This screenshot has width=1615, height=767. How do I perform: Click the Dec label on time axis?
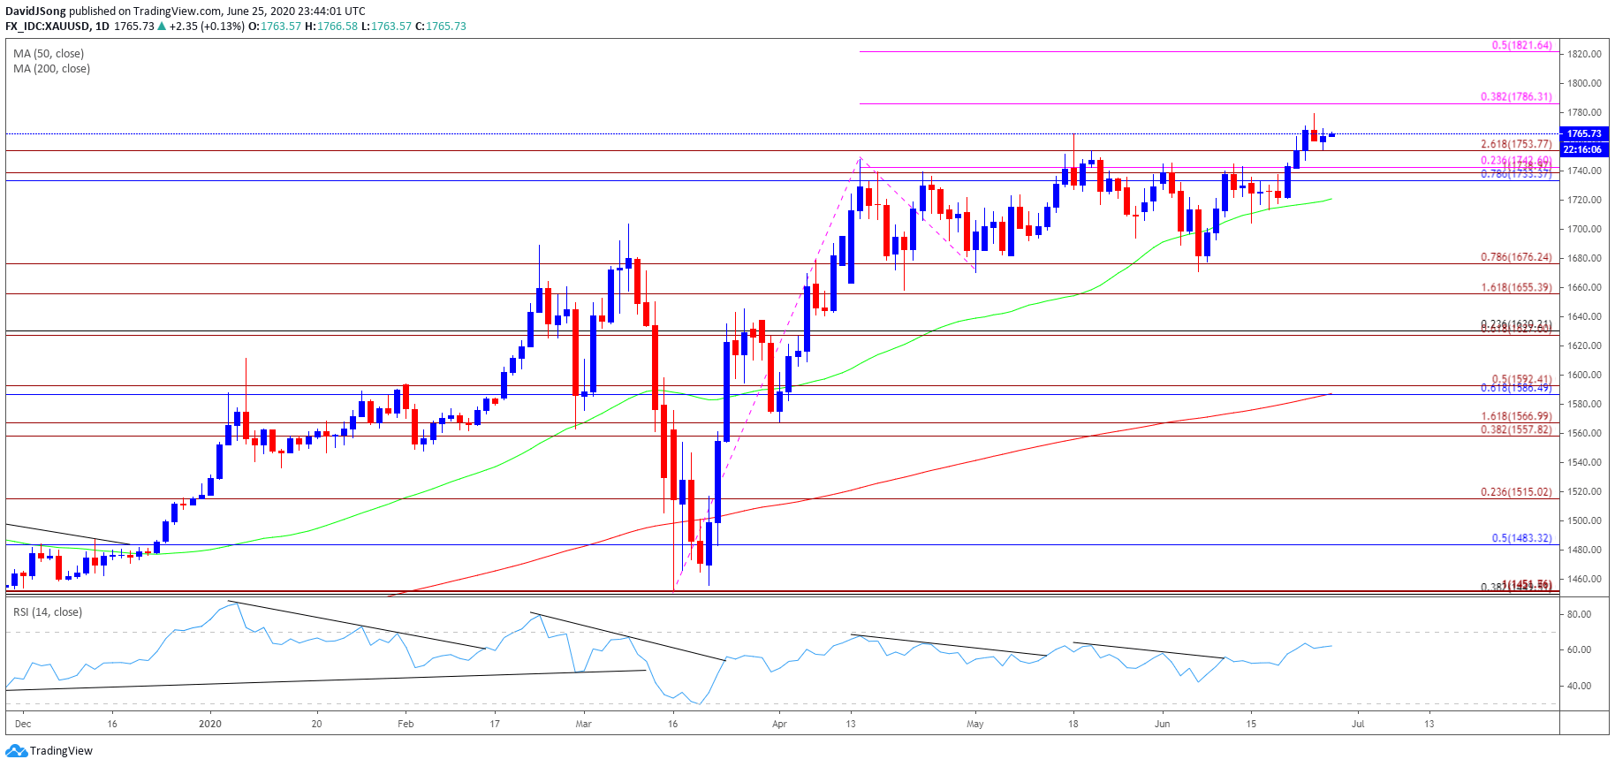point(23,725)
